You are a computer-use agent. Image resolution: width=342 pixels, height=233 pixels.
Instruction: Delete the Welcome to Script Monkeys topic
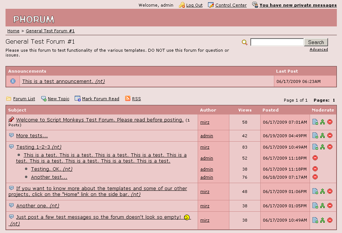(x=330, y=122)
